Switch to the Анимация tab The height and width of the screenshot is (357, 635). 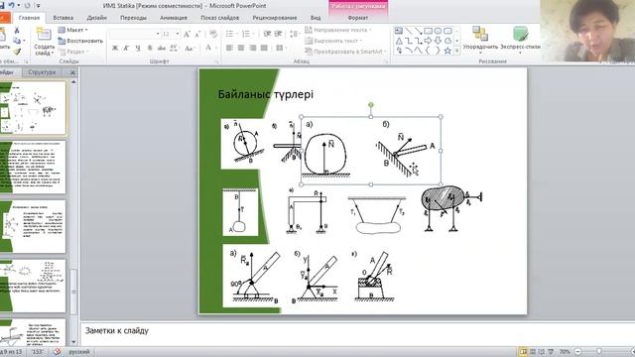[174, 18]
